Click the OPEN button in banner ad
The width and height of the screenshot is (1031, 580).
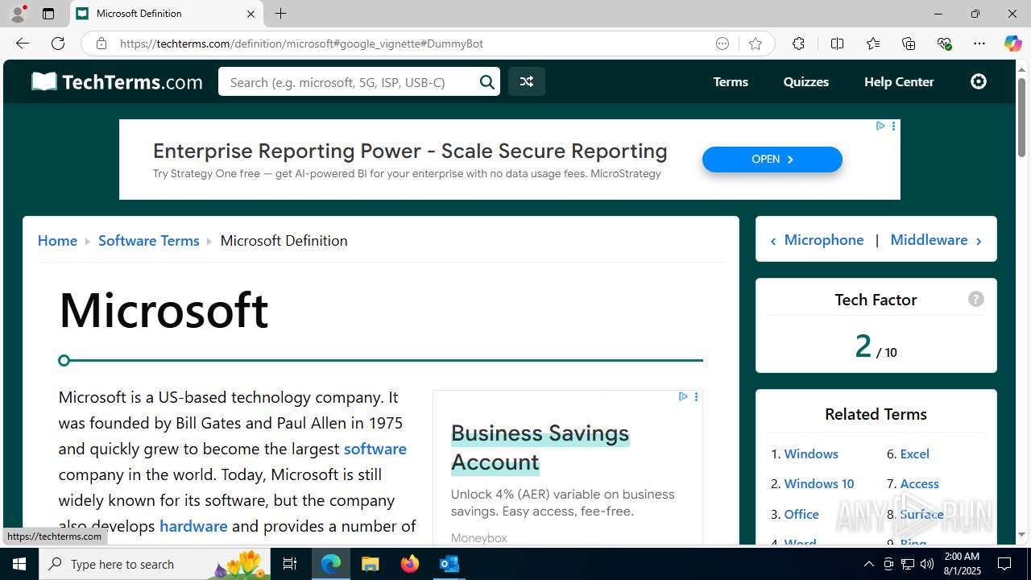pyautogui.click(x=772, y=159)
